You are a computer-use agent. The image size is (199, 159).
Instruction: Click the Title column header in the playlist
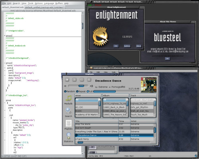coord(96,121)
